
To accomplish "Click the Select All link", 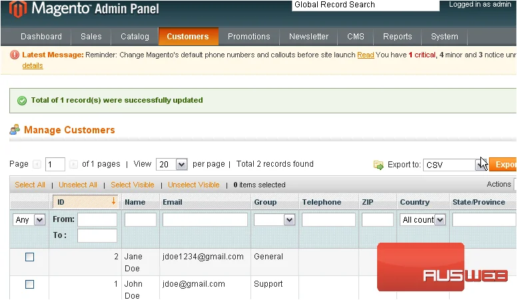I will 30,185.
